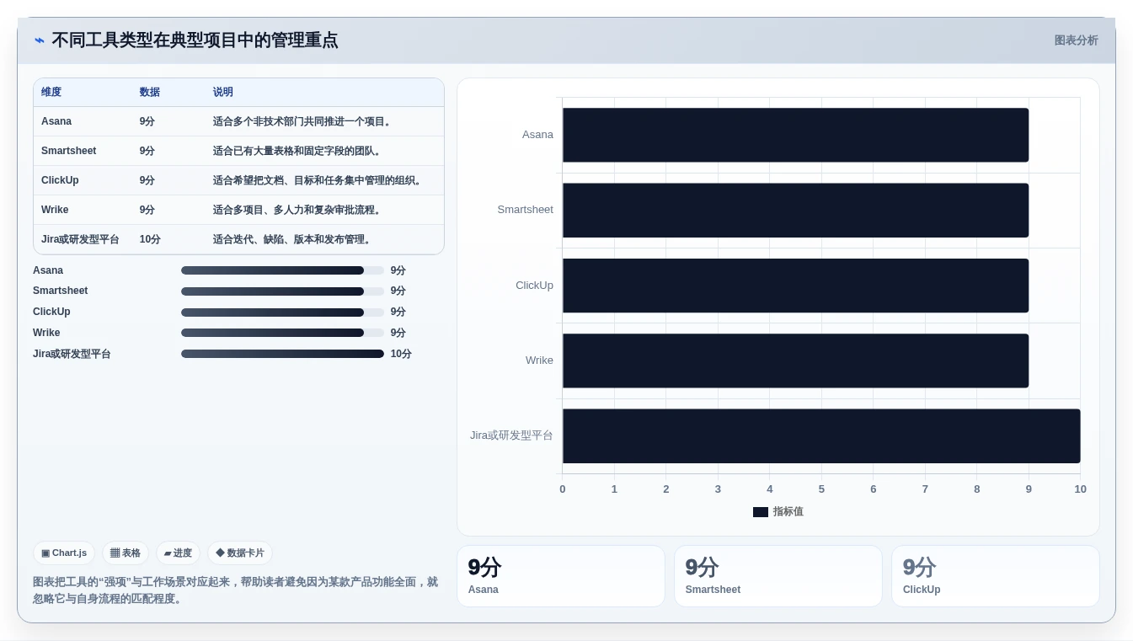This screenshot has height=641, width=1133.
Task: Open the Asana 9分 data card
Action: coord(561,576)
